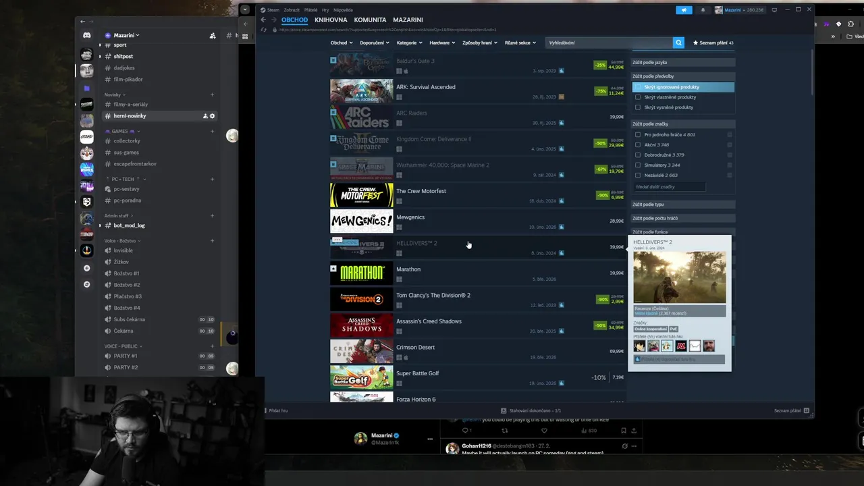Add channel to Admin stuff category
864x486 pixels.
(212, 216)
